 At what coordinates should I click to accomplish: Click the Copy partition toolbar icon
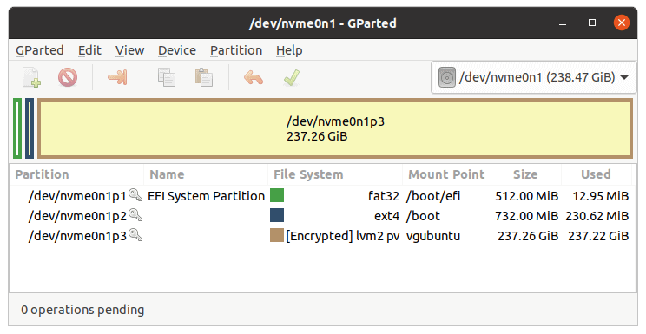coord(167,77)
